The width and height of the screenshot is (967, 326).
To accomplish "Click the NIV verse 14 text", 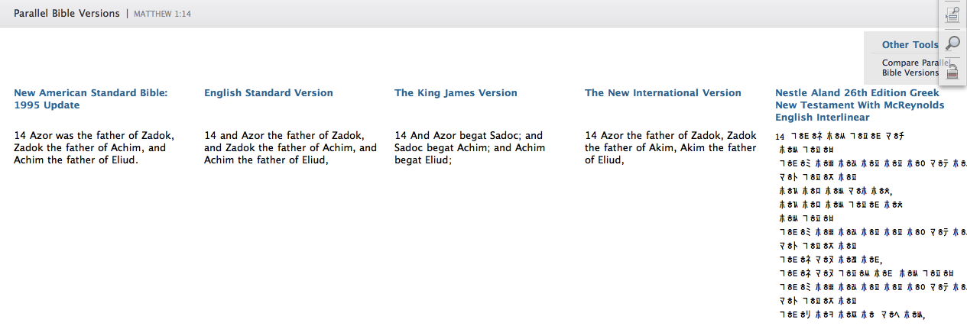I will pos(670,147).
